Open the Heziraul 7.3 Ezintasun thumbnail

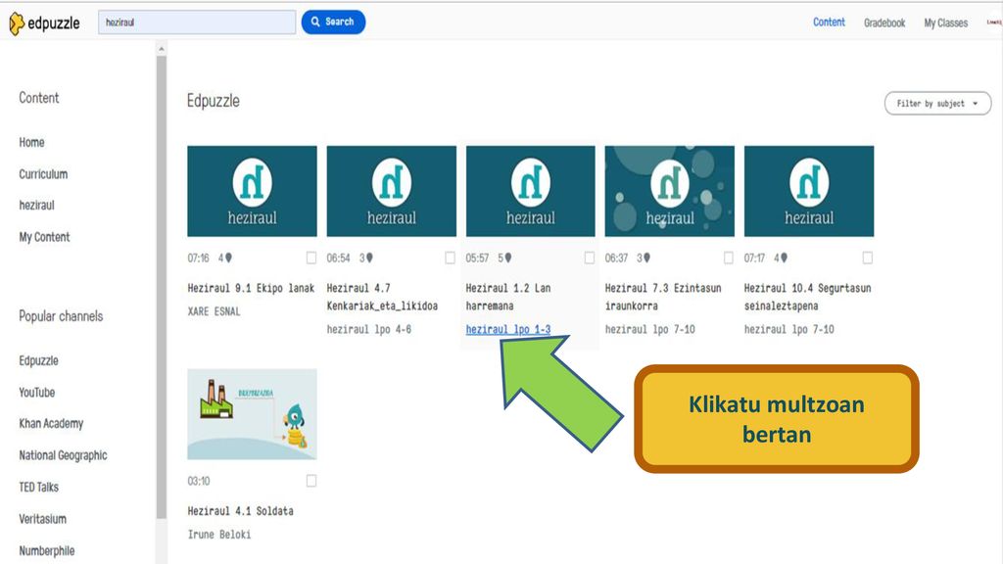point(670,191)
